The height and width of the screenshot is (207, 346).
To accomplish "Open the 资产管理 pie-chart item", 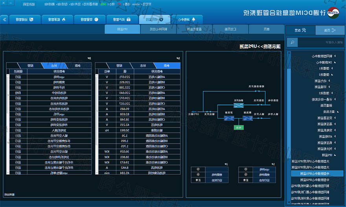I will pyautogui.click(x=122, y=19).
